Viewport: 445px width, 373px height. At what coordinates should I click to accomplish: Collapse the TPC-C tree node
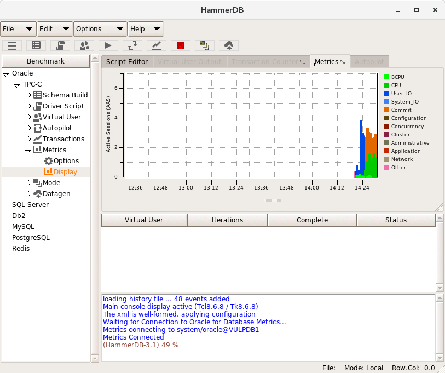click(16, 85)
